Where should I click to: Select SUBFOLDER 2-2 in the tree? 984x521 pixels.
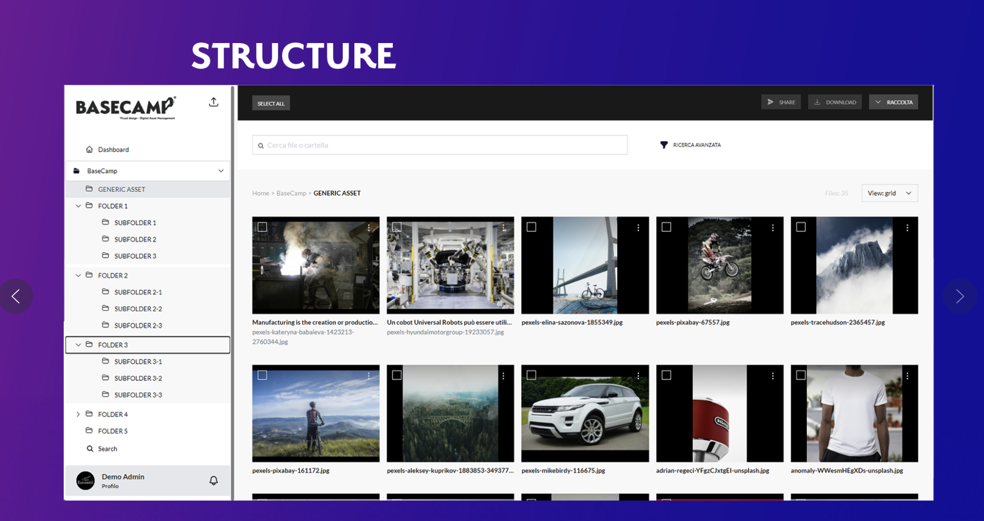(x=138, y=309)
